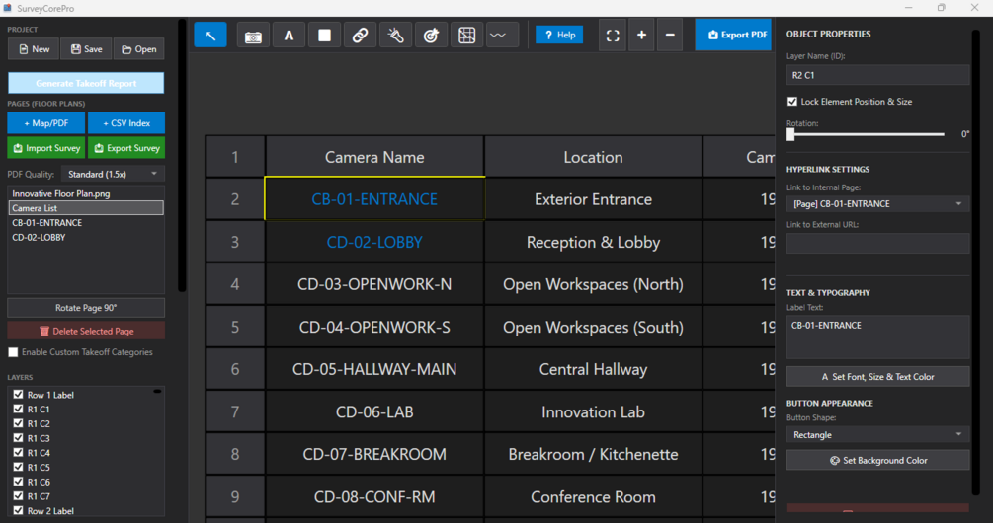Open the Button Shape dropdown
This screenshot has height=523, width=993.
877,435
